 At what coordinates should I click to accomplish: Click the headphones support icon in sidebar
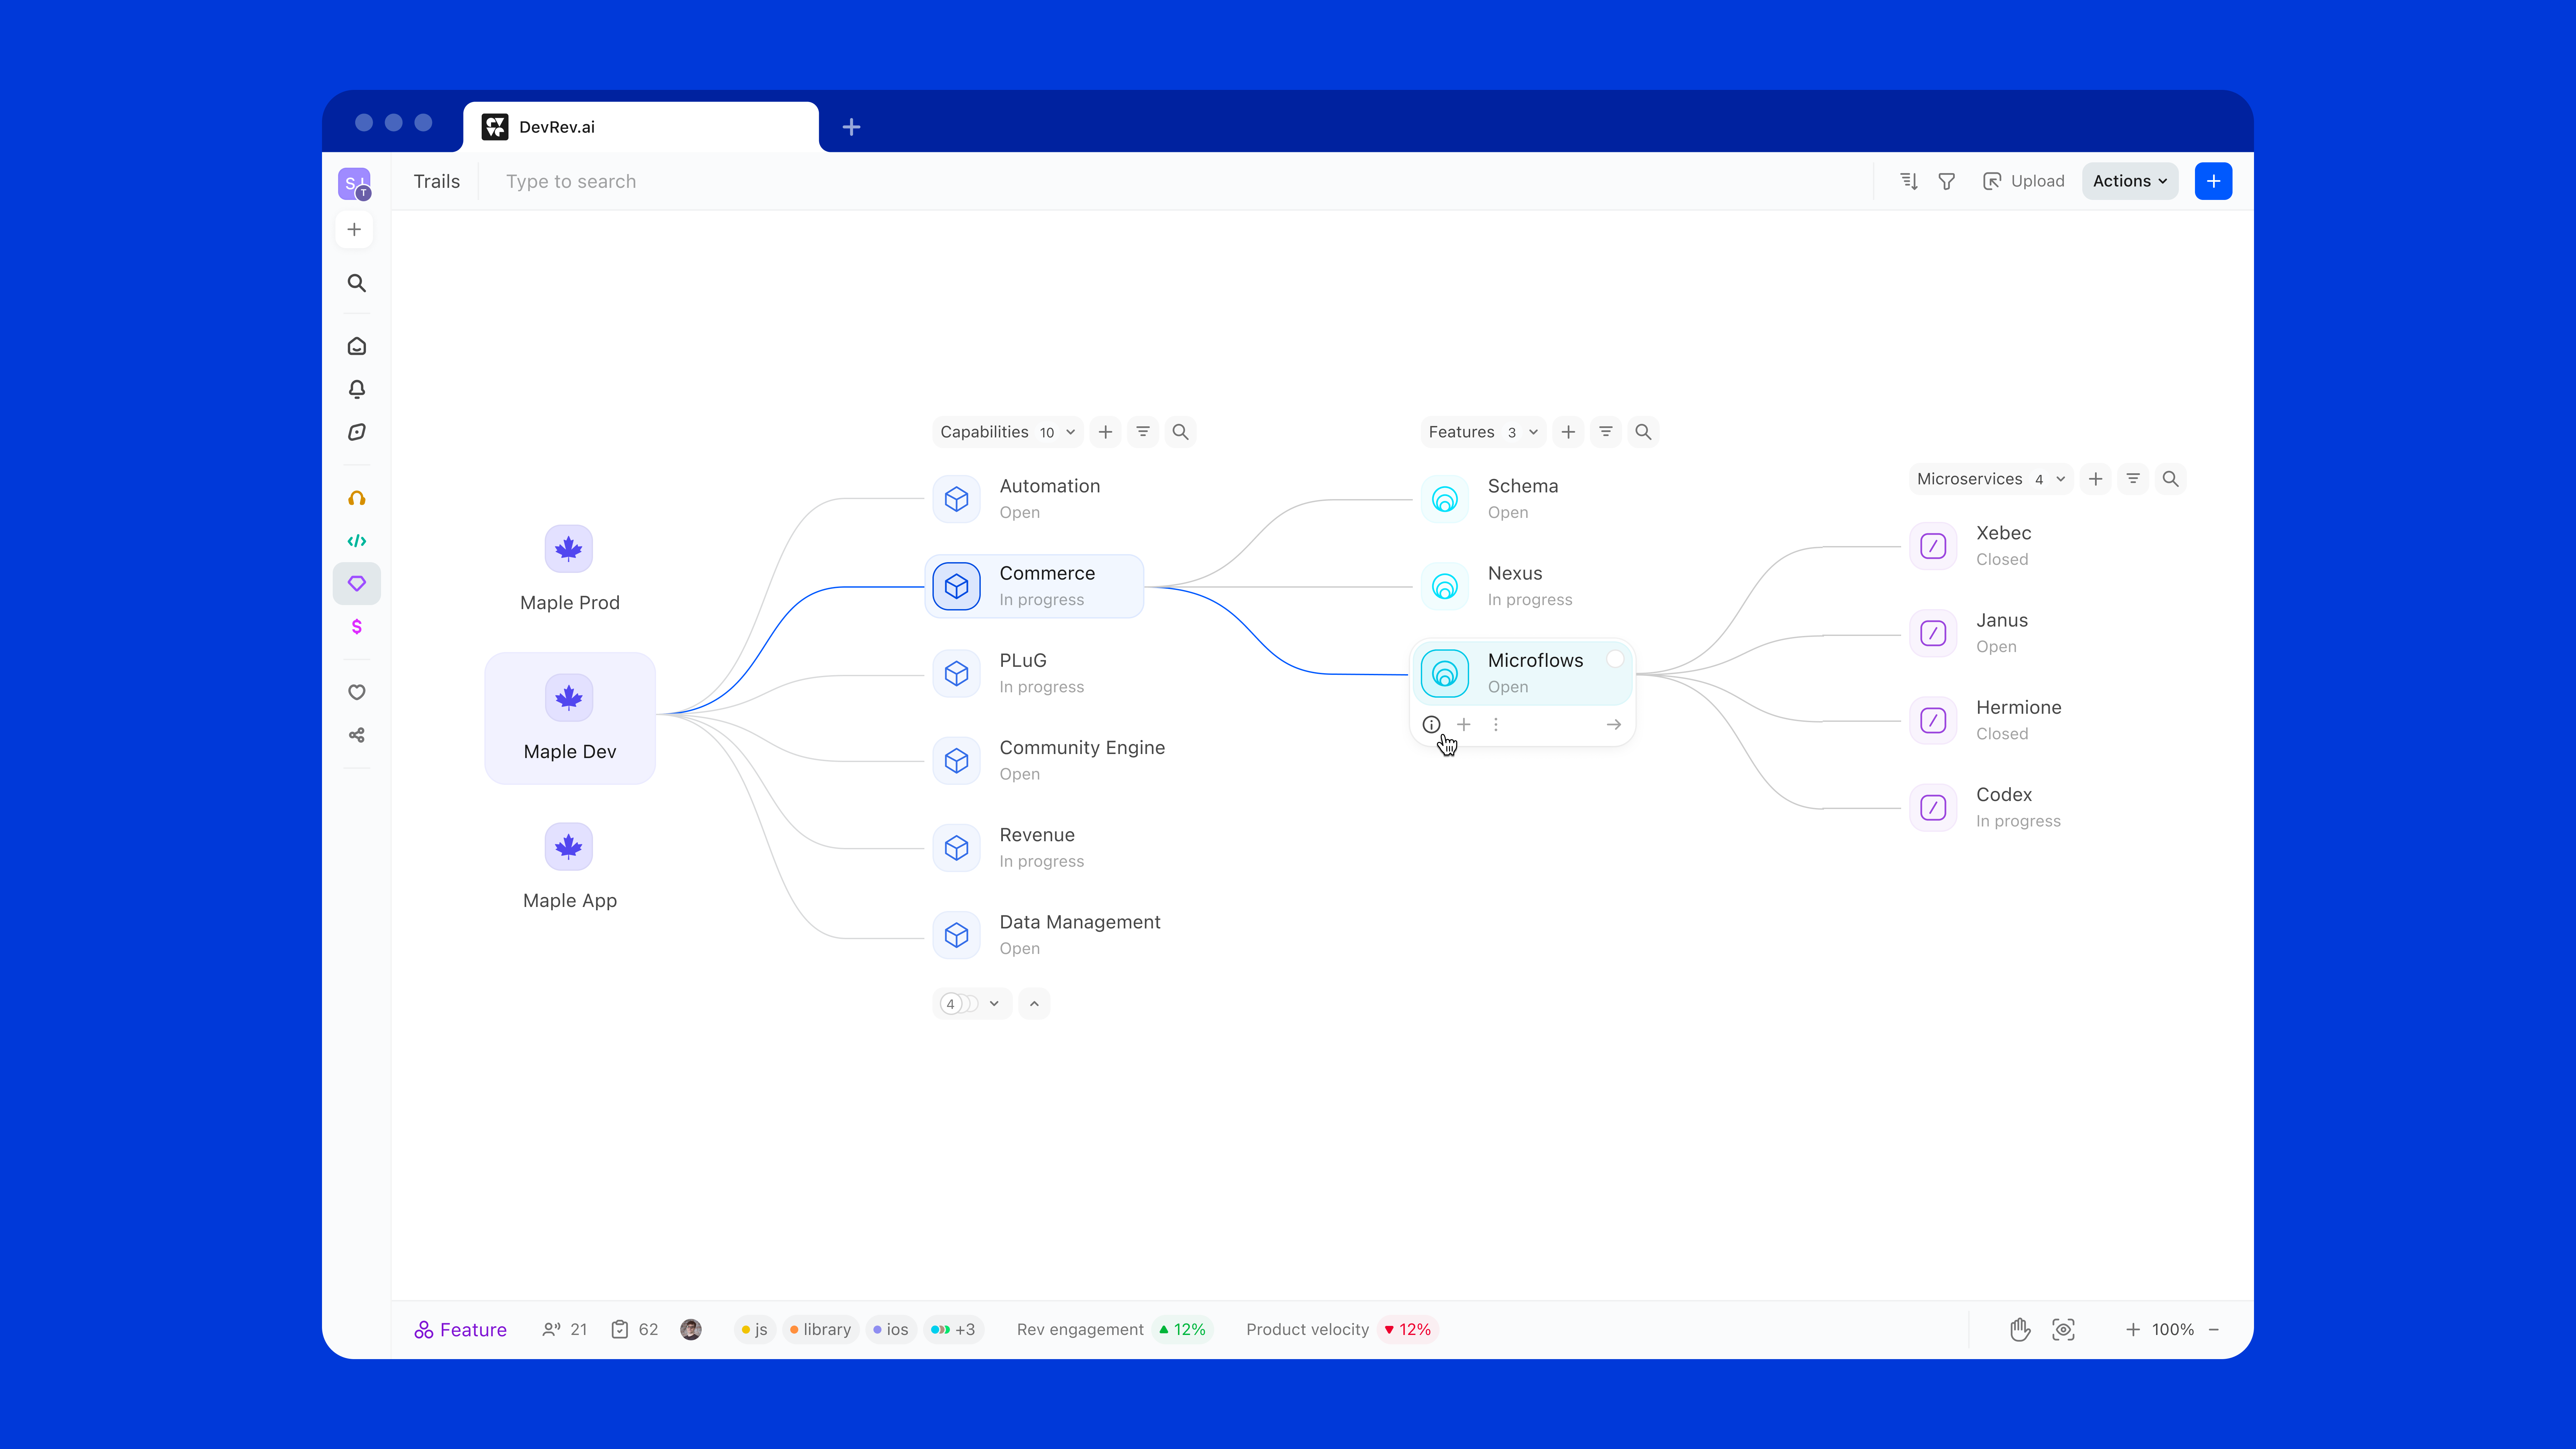click(x=357, y=498)
